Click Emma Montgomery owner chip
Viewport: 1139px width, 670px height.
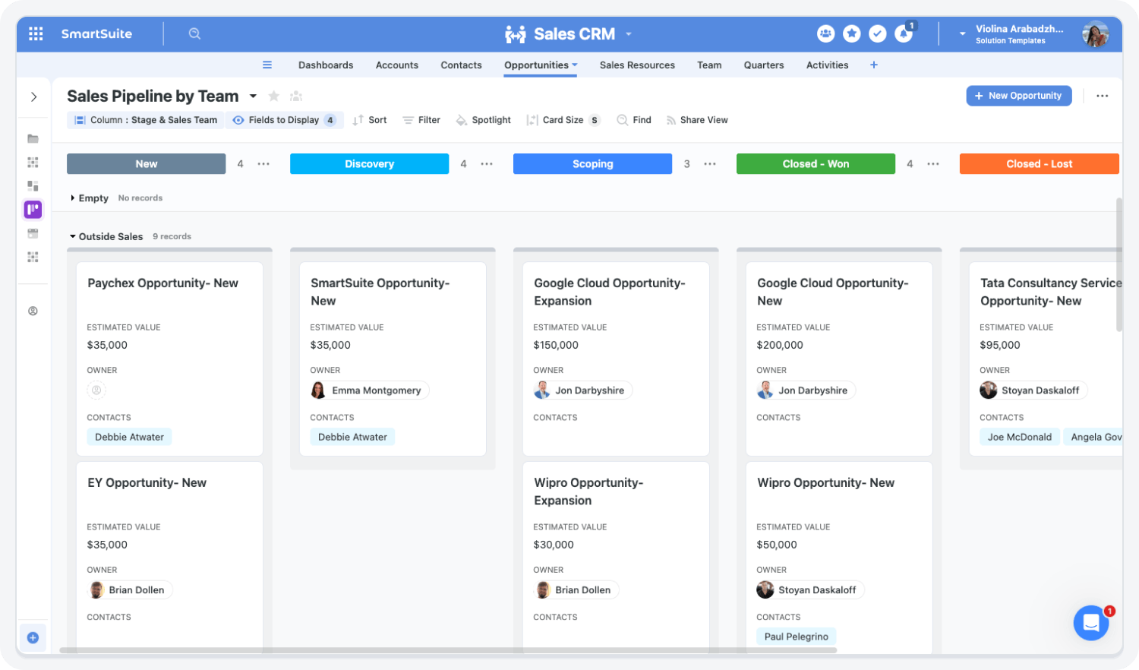pos(370,390)
